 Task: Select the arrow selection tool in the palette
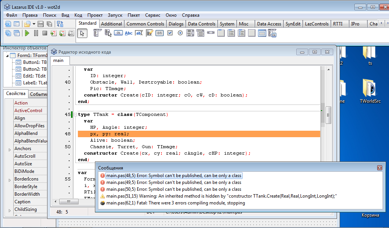82,33
